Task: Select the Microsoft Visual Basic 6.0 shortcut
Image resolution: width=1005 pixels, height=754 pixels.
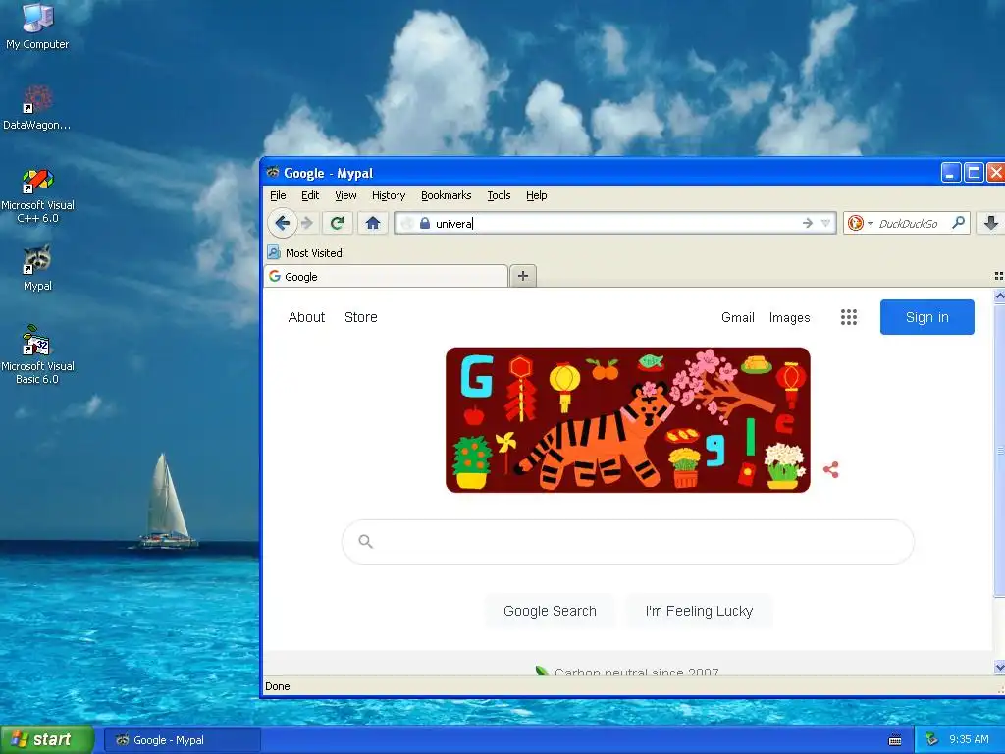Action: point(37,354)
